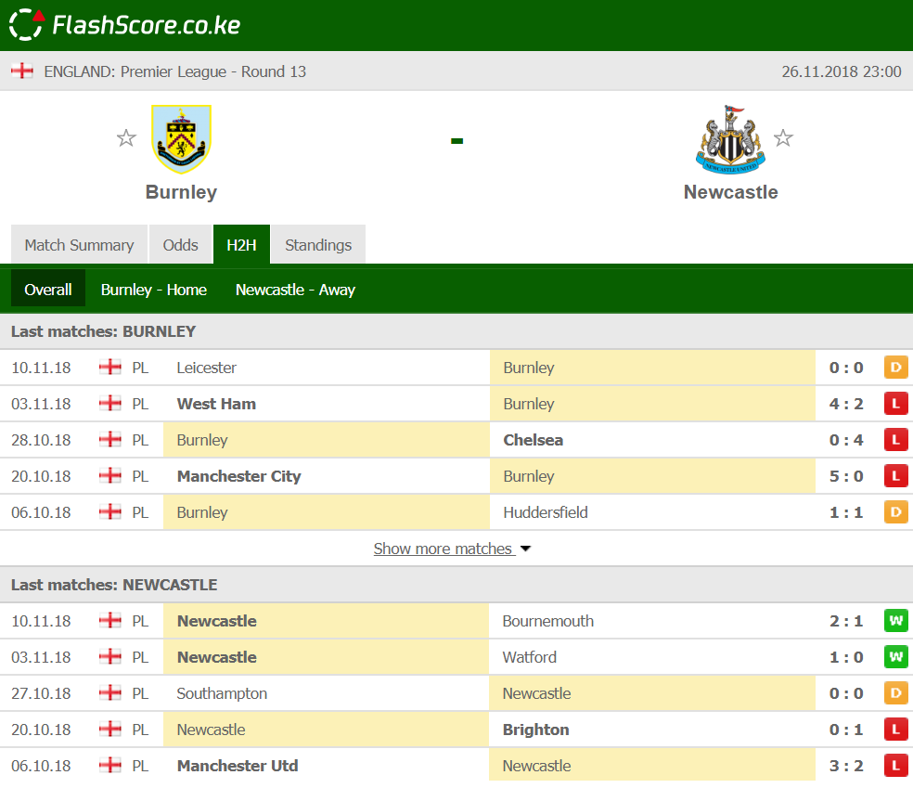The width and height of the screenshot is (913, 788).
Task: Select the Newcastle - Away filter
Action: [295, 290]
